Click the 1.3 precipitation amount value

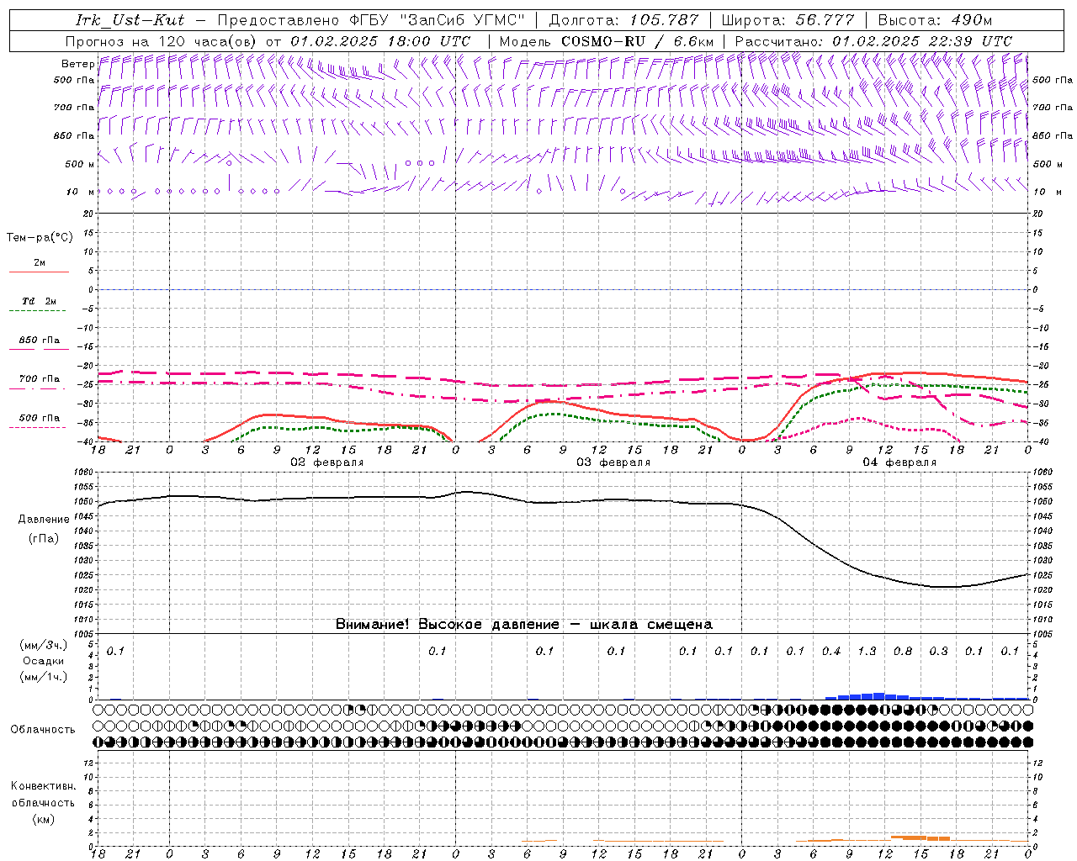(867, 651)
